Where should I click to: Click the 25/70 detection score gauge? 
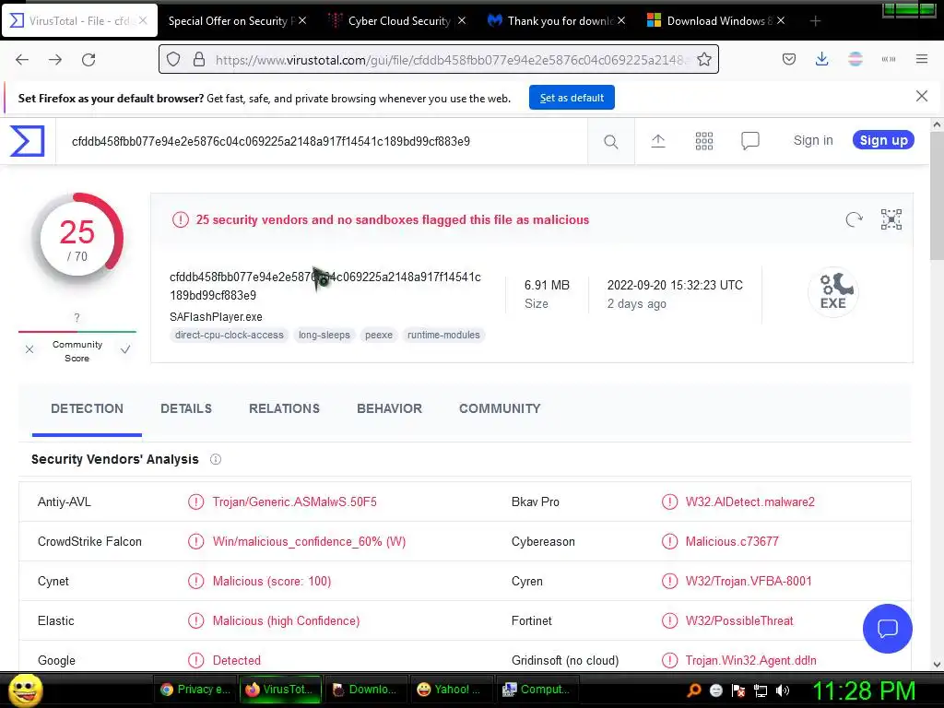click(x=77, y=239)
